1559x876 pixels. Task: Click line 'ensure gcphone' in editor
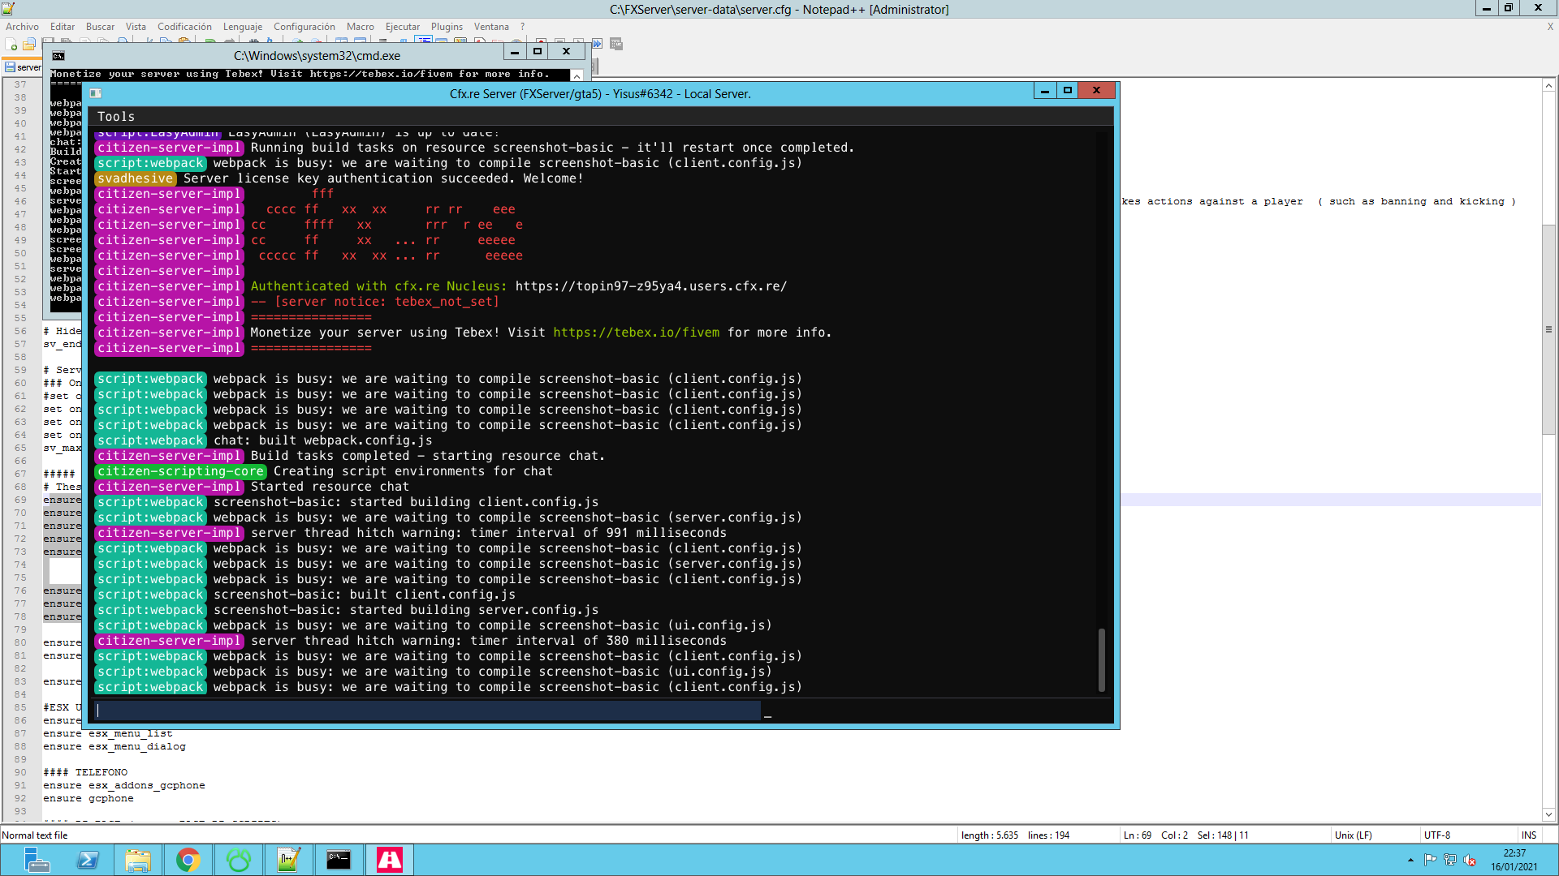[89, 798]
